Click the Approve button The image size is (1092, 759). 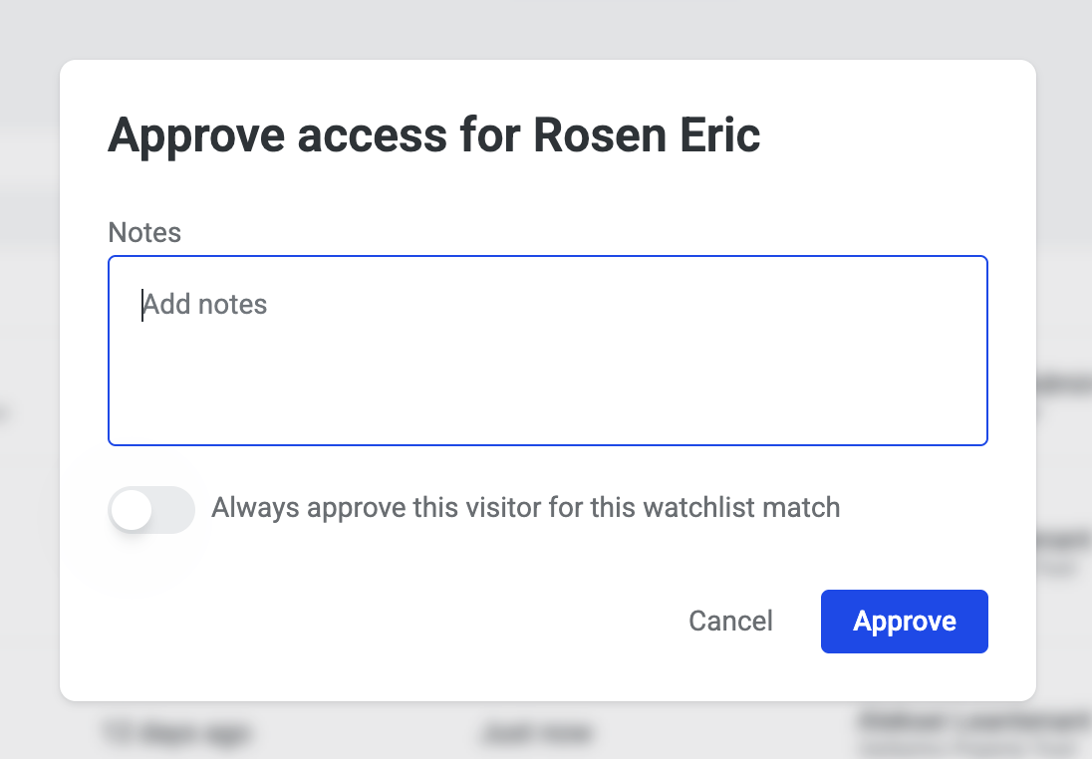[x=904, y=622]
